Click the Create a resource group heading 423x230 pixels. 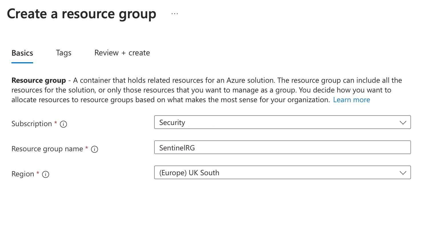pyautogui.click(x=82, y=14)
